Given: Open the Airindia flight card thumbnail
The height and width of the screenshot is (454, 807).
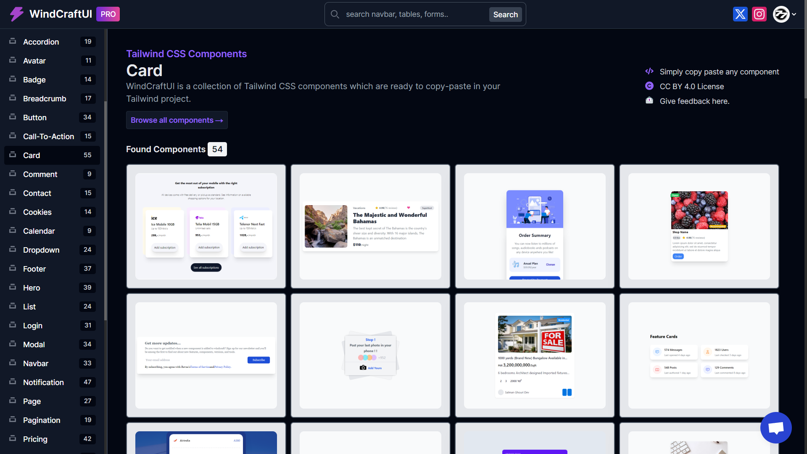Looking at the screenshot, I should coord(206,438).
